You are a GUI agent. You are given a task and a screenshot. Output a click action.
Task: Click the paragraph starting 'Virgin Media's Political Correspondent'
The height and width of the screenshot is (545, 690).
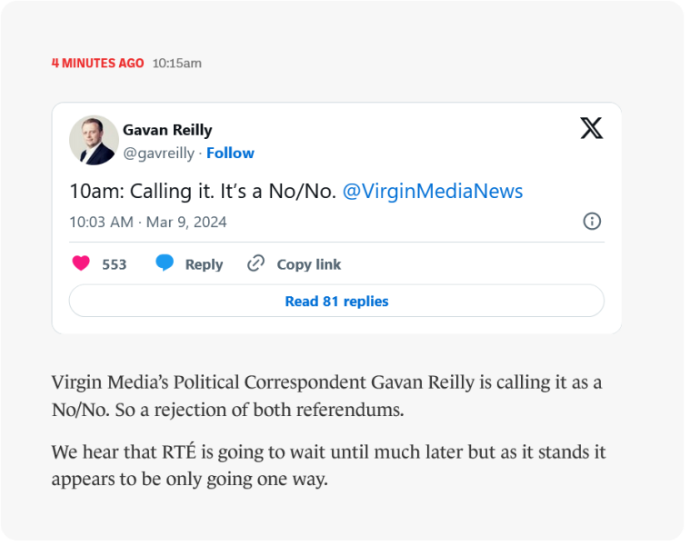[326, 395]
